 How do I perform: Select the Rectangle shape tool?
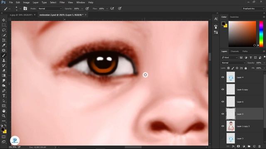pos(4,106)
